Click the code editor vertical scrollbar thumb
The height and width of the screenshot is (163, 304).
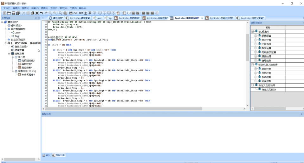pyautogui.click(x=247, y=47)
